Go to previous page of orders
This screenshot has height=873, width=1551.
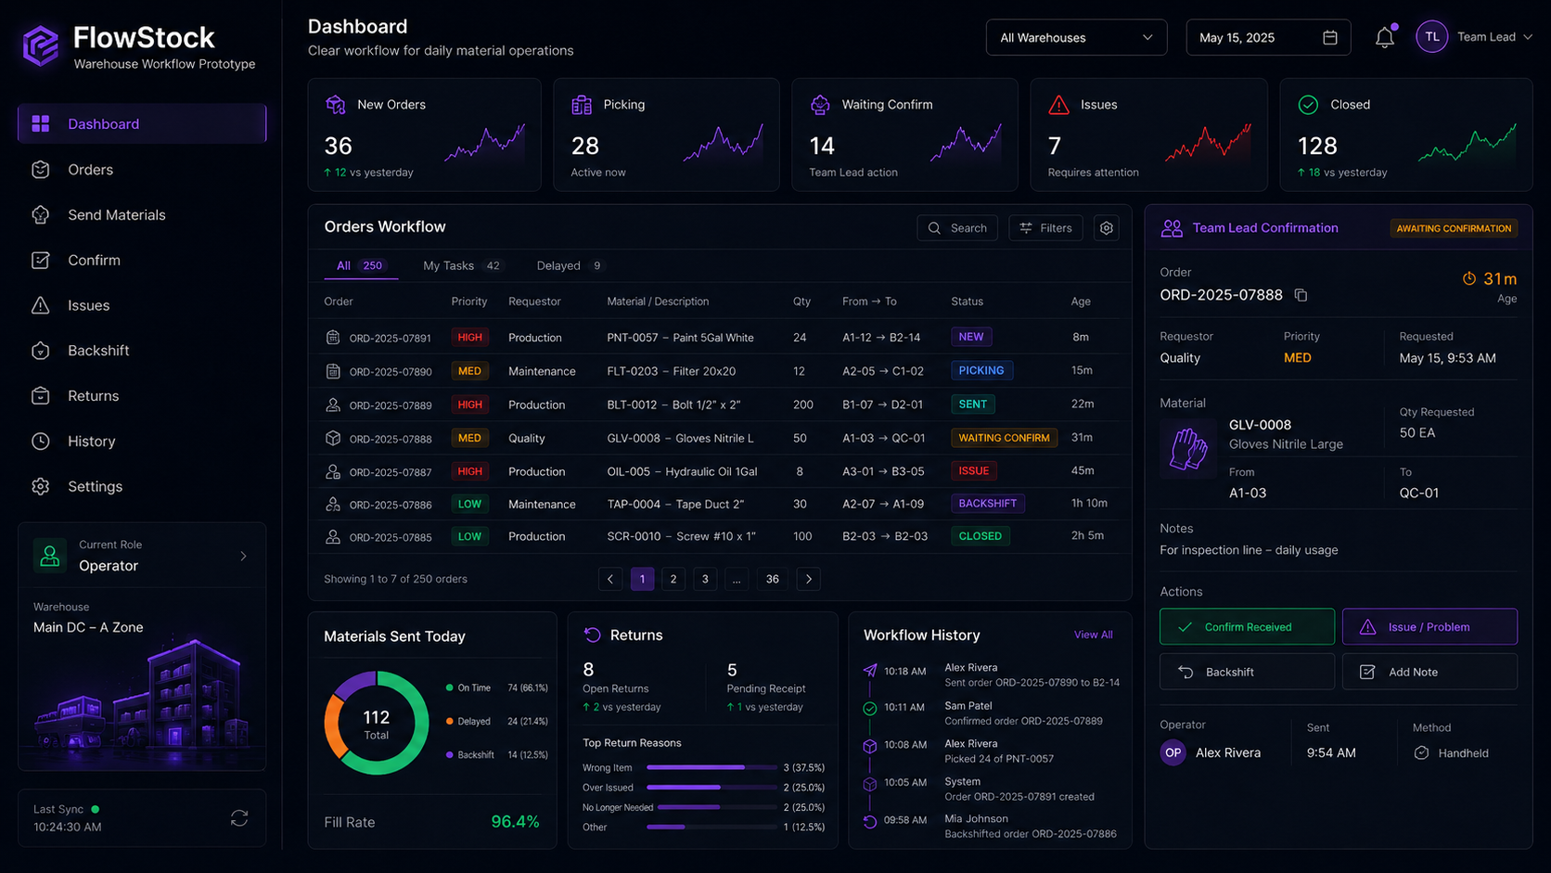(610, 579)
